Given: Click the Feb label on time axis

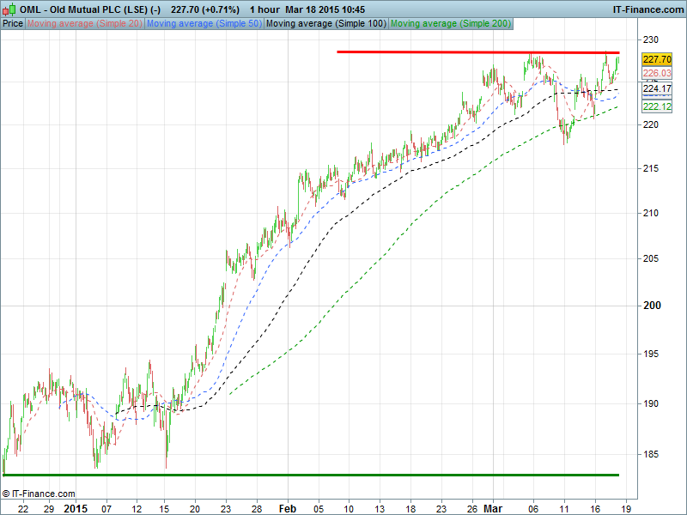Looking at the screenshot, I should point(289,508).
